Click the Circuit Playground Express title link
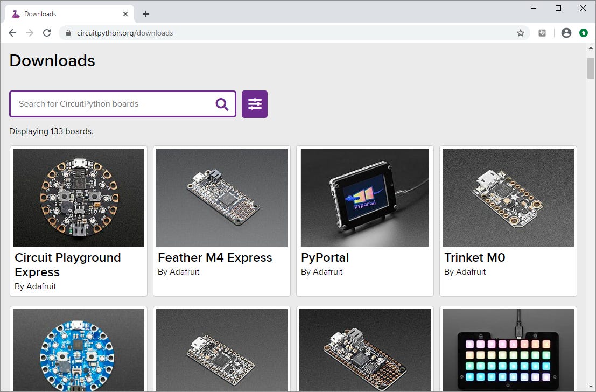This screenshot has width=596, height=392. 68,264
